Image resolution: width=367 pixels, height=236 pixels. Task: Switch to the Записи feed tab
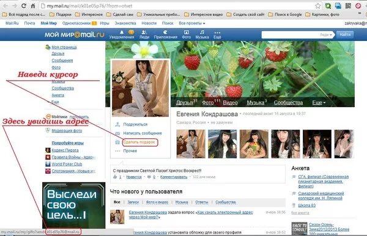coord(133,202)
